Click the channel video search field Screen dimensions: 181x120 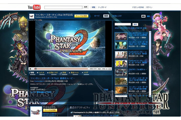123,24
